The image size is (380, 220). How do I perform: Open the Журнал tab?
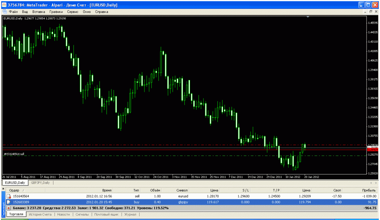[130, 214]
